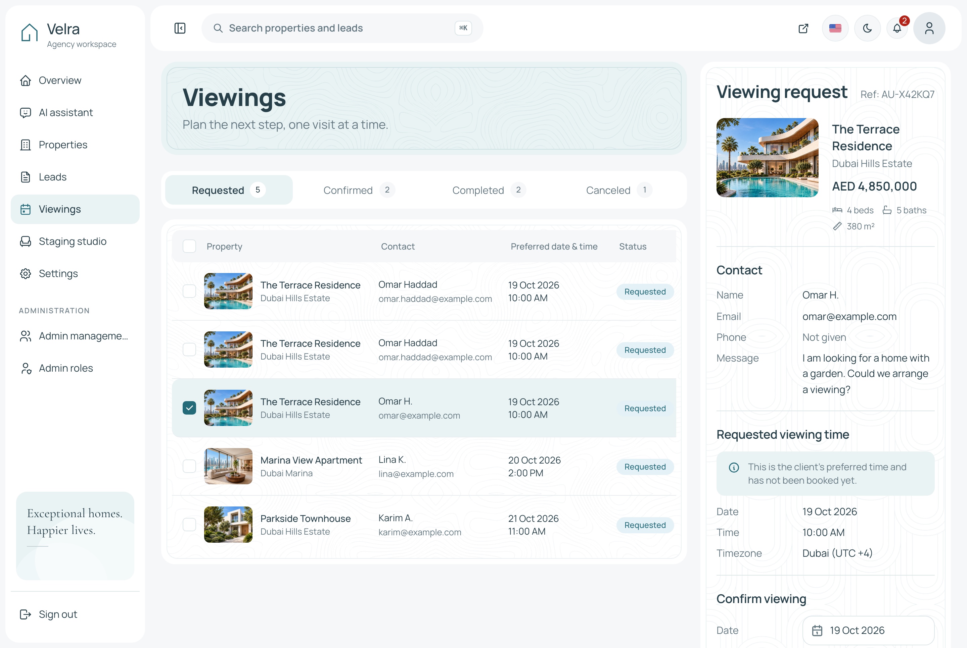The image size is (967, 648).
Task: Click the Parkside Townhouse thumbnail
Action: point(228,525)
